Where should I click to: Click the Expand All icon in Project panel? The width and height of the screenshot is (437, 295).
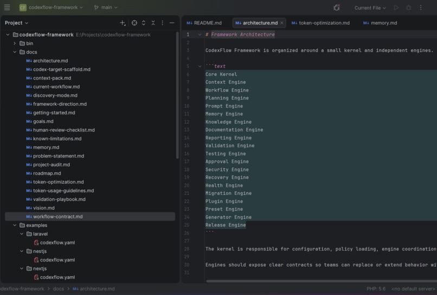click(x=144, y=23)
